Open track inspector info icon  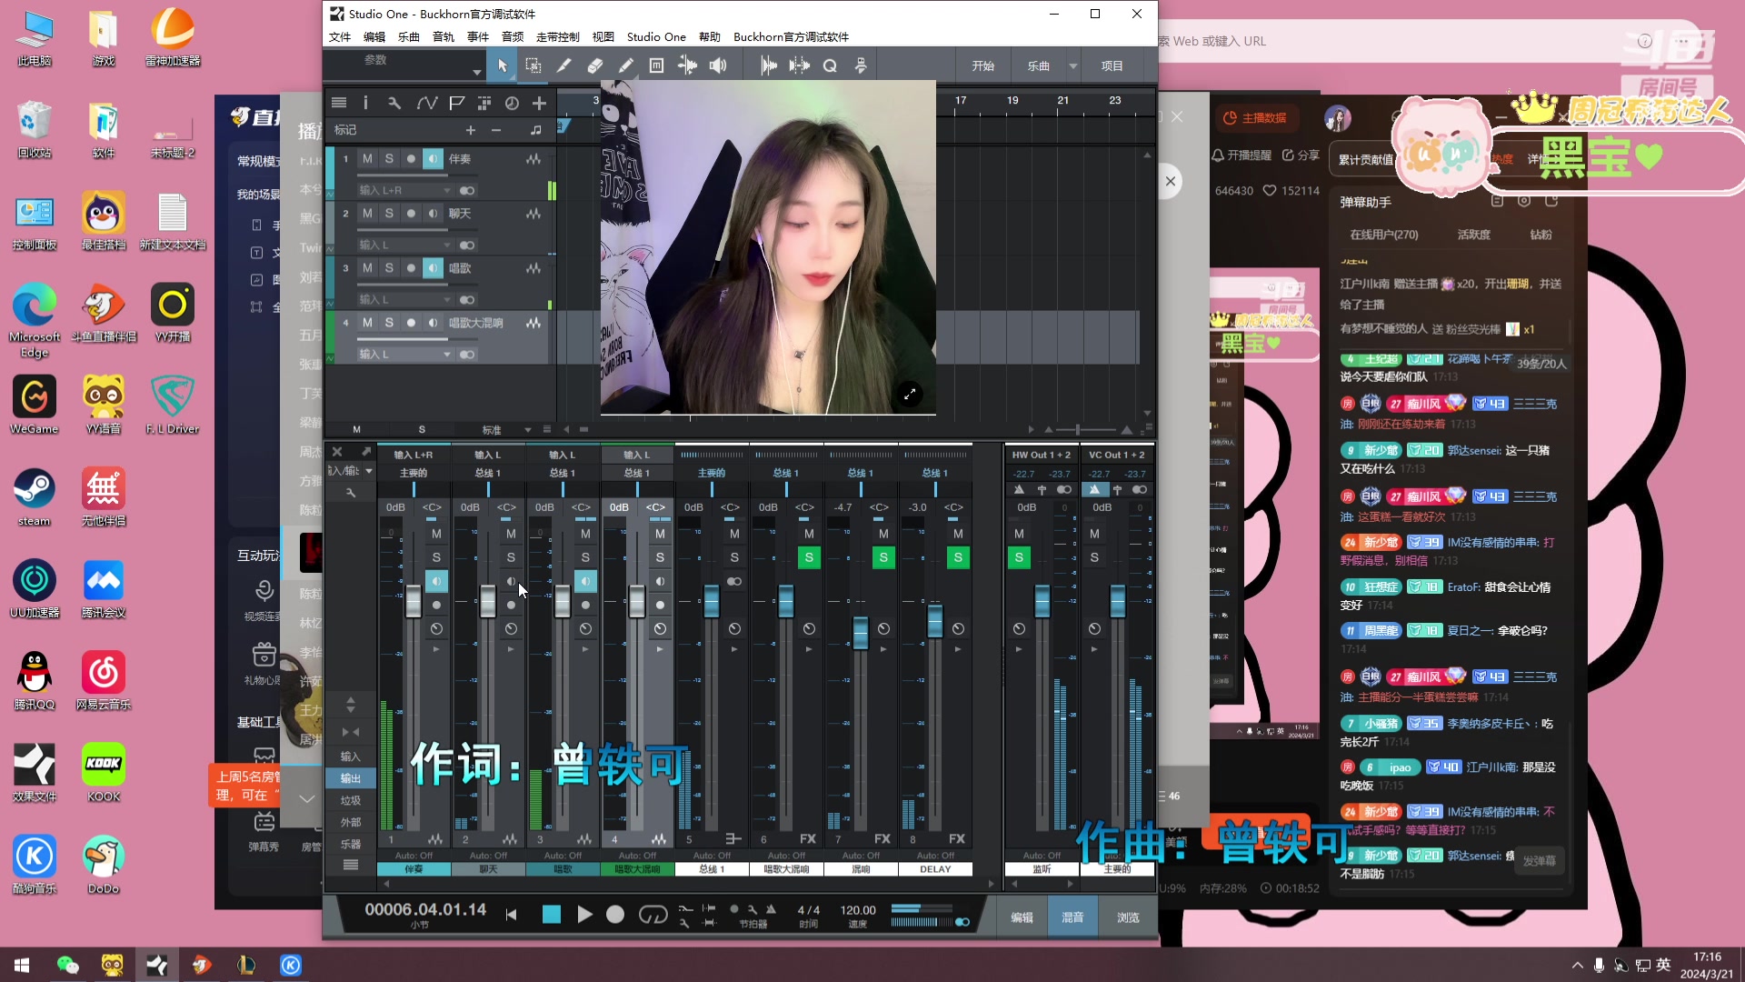pos(365,103)
